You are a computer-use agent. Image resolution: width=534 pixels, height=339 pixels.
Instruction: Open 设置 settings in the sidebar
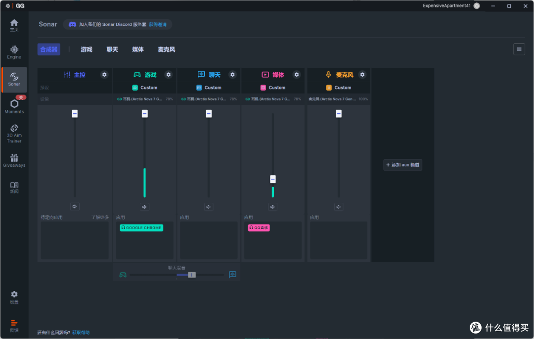pyautogui.click(x=14, y=297)
